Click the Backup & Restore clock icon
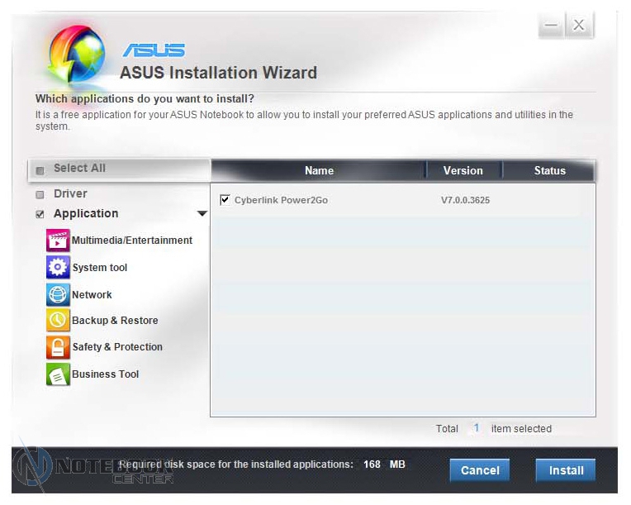The image size is (631, 505). 58,321
